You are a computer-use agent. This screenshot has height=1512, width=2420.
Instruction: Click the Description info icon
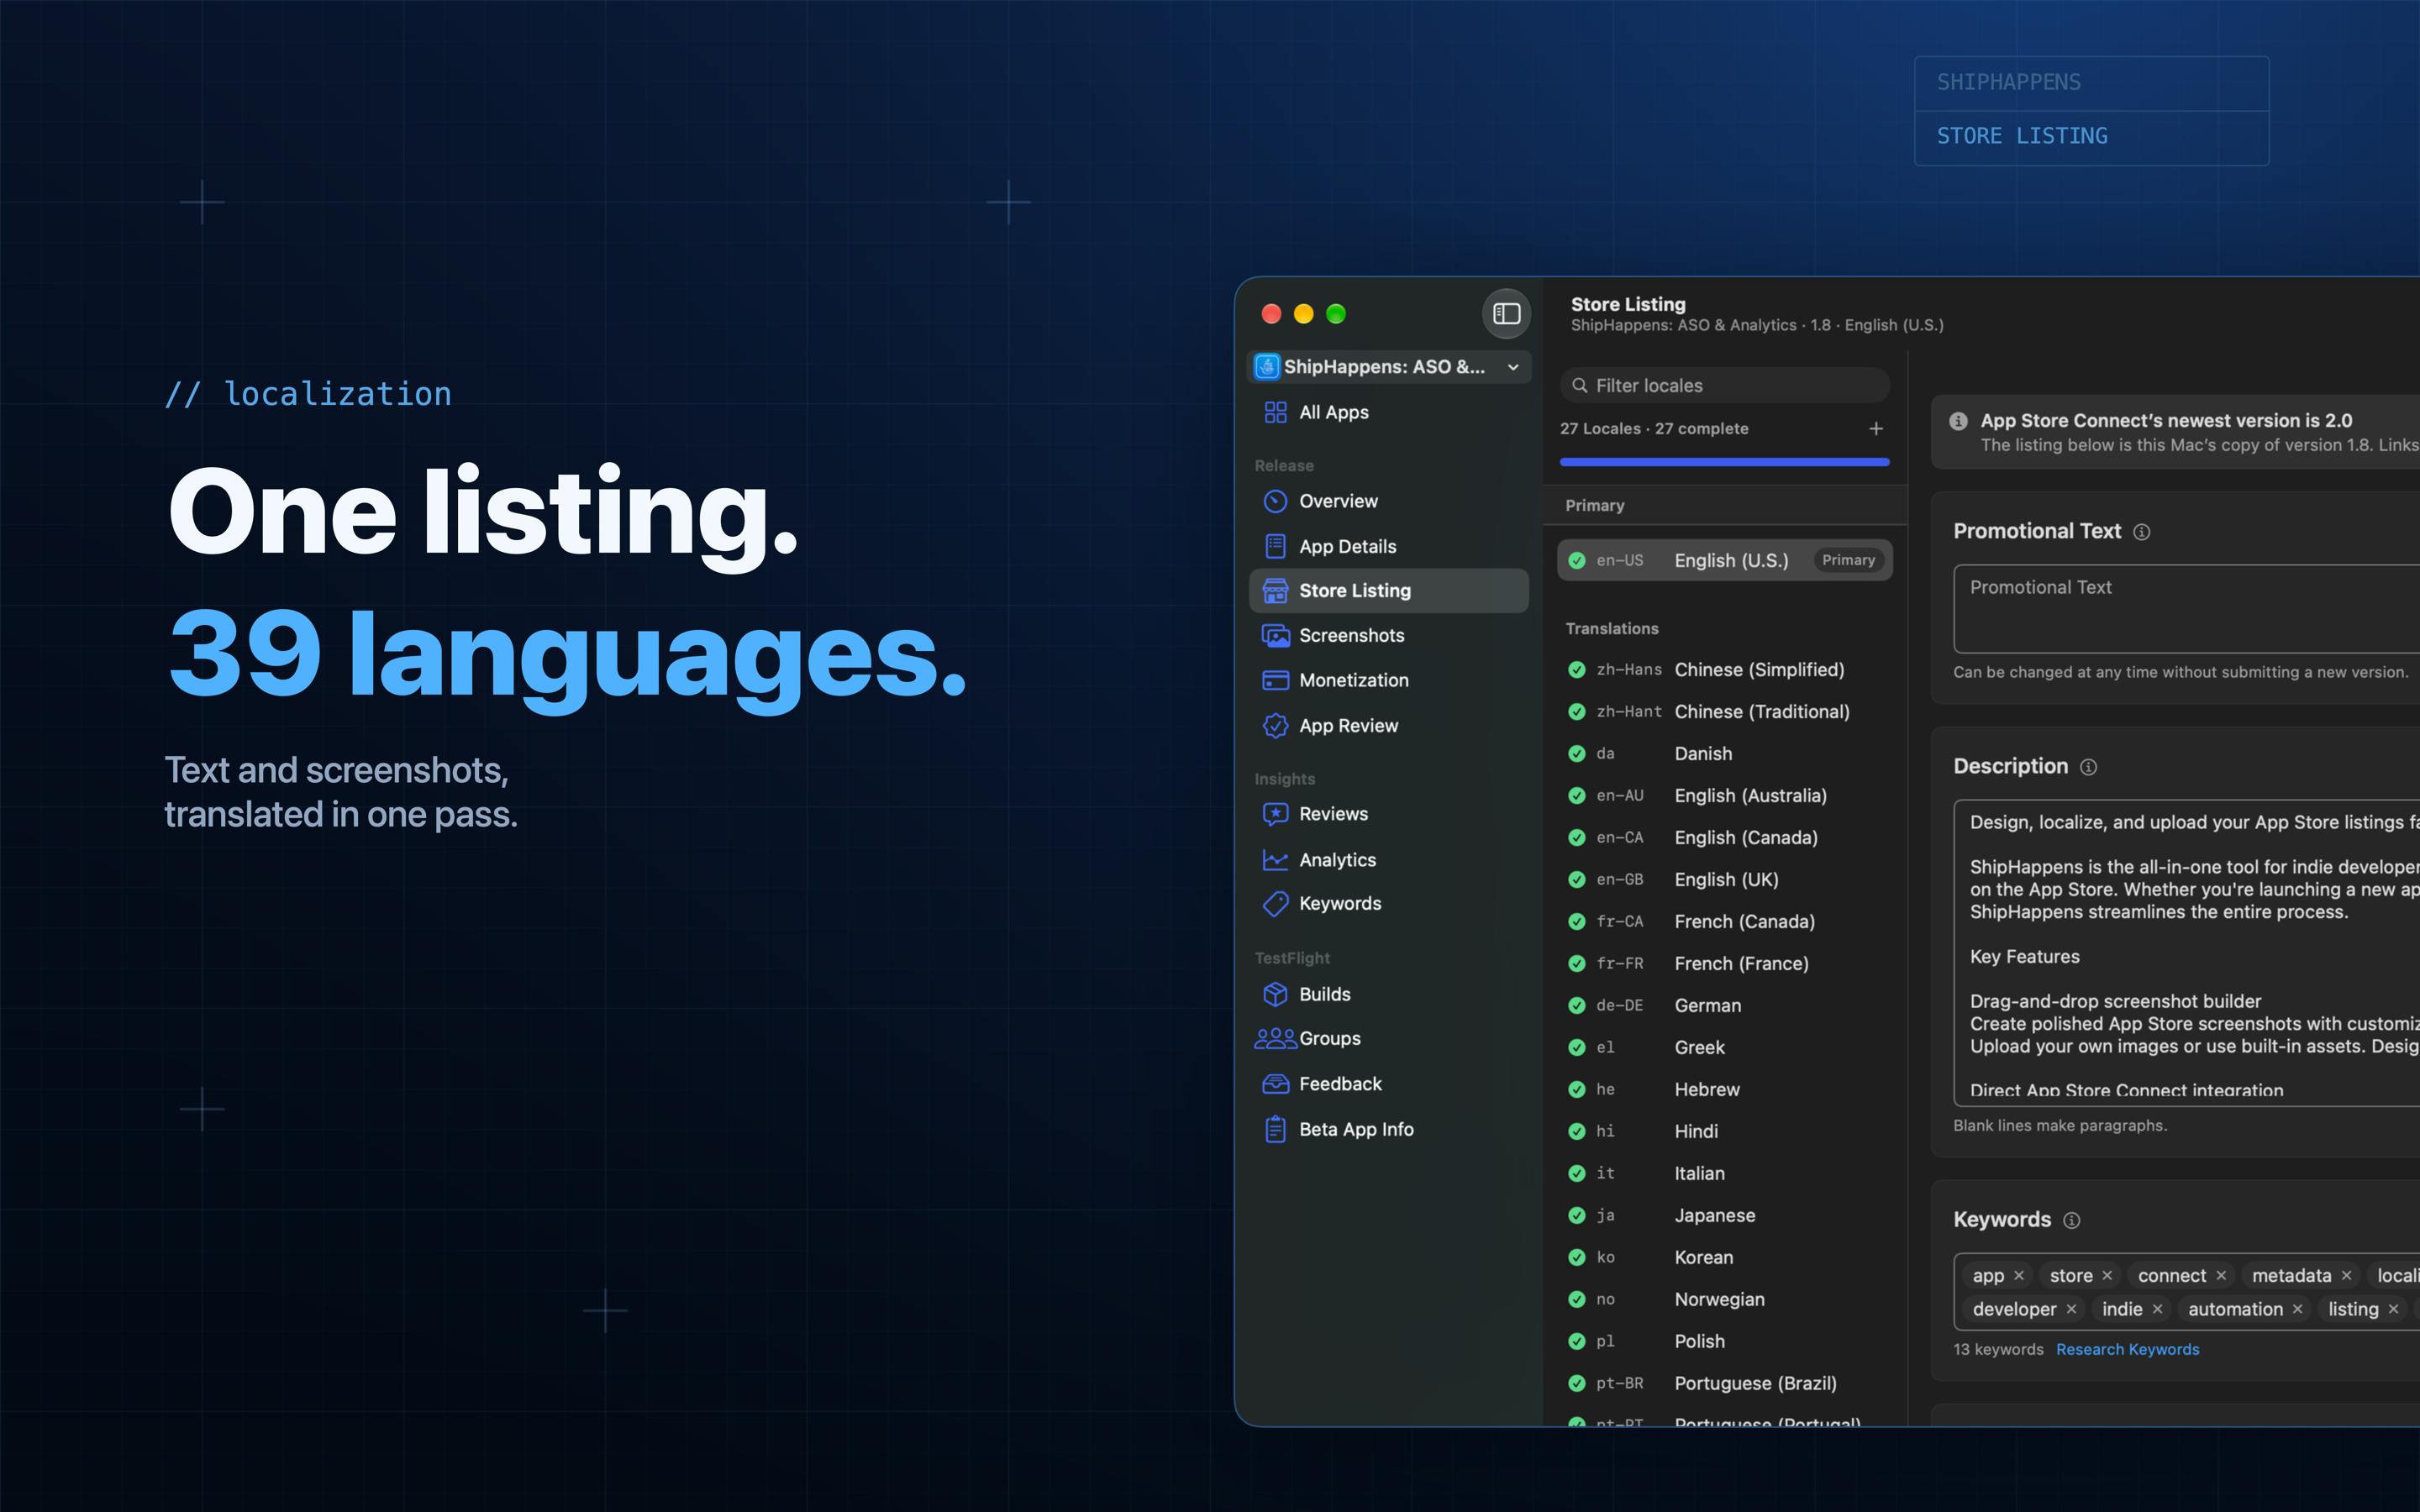(x=2089, y=767)
